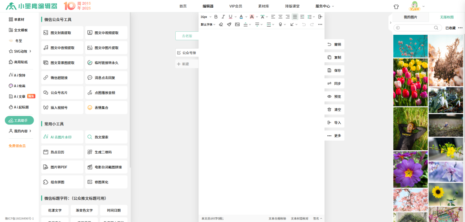This screenshot has width=465, height=222.
Task: Apply underline with the U button
Action: [230, 17]
